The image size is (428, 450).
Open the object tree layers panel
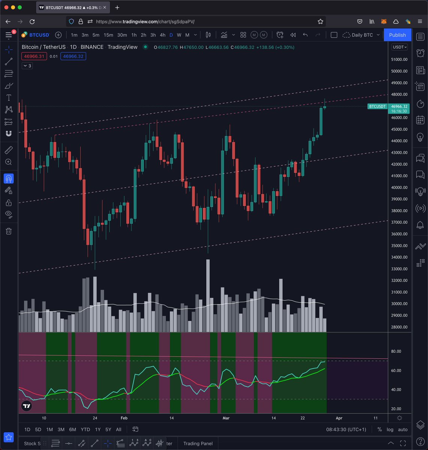420,424
